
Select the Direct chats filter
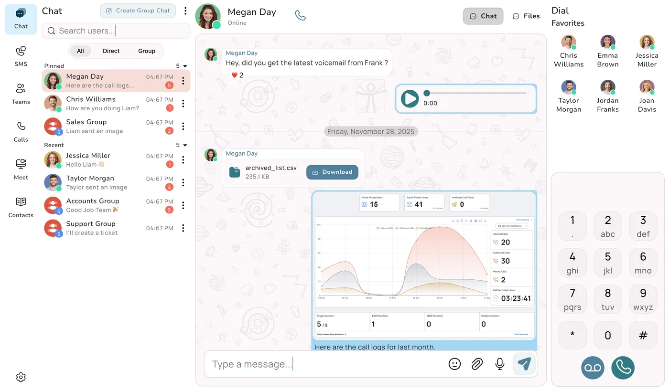(x=111, y=51)
